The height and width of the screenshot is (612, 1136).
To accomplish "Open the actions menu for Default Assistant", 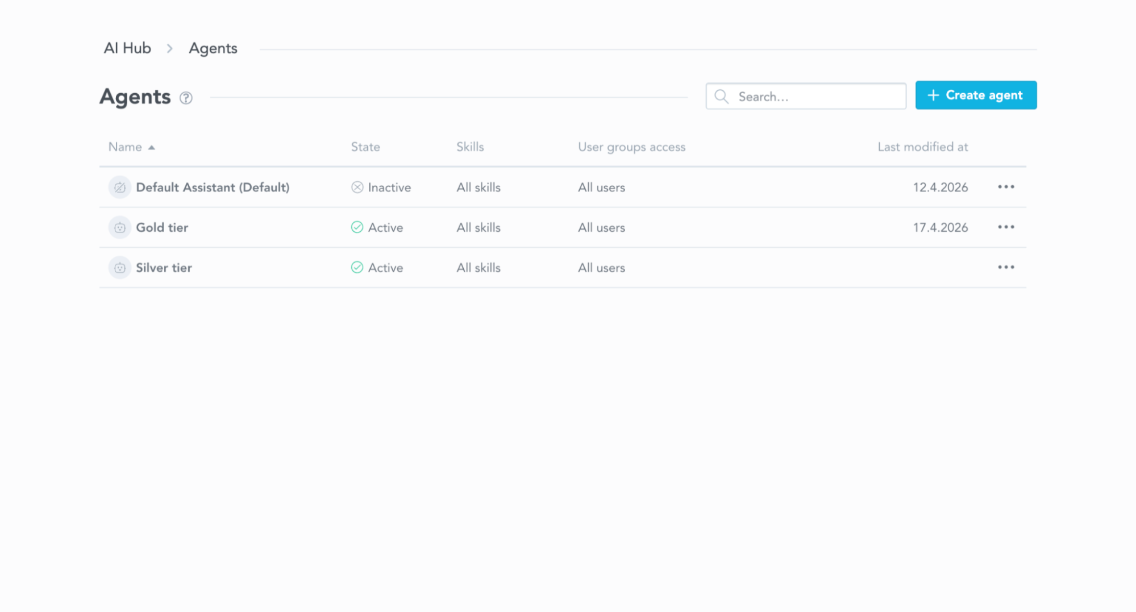I will pyautogui.click(x=1006, y=187).
